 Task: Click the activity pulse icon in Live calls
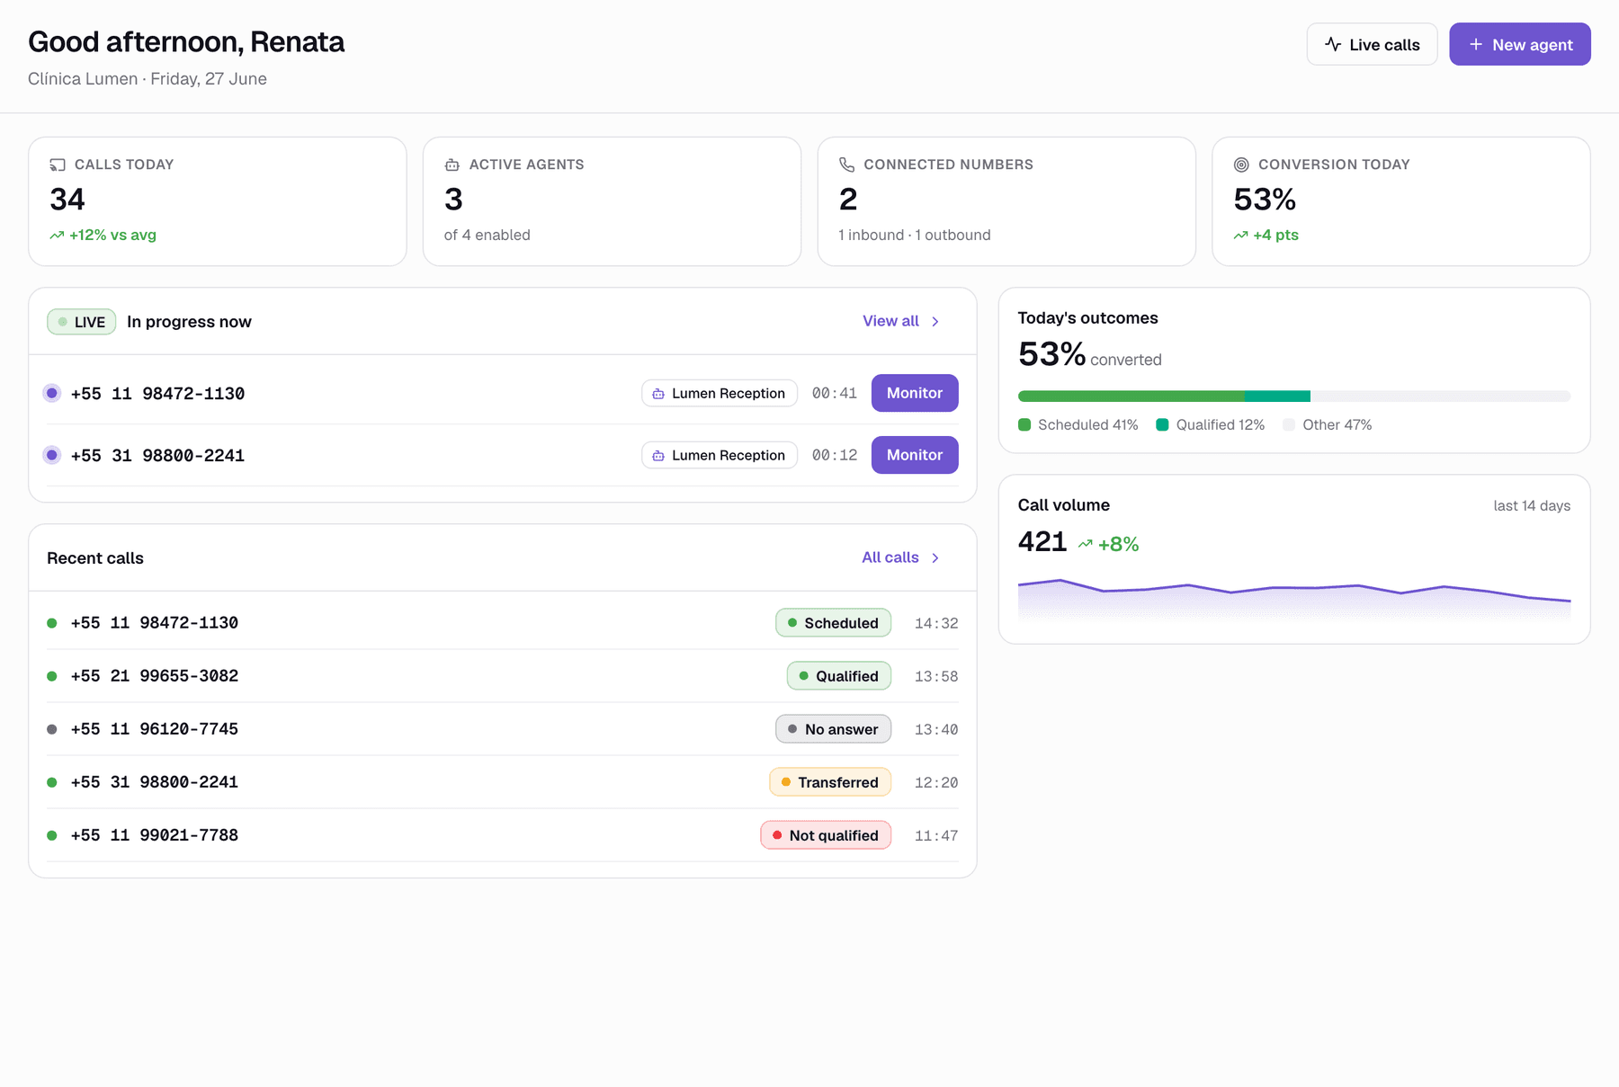click(1333, 44)
